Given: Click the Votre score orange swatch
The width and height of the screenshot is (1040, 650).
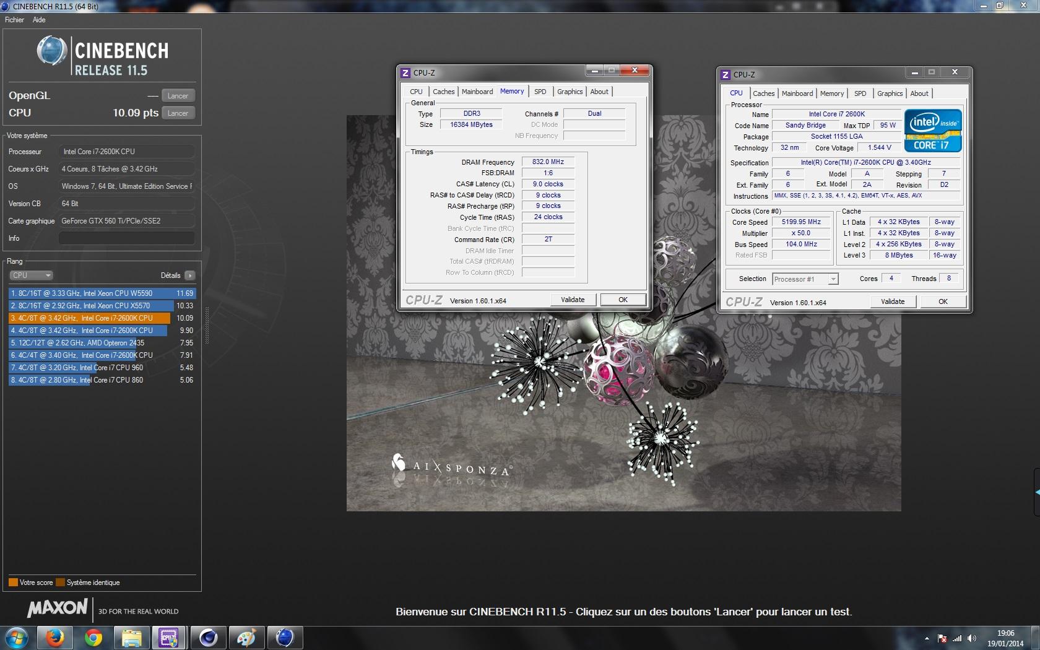Looking at the screenshot, I should click(13, 583).
